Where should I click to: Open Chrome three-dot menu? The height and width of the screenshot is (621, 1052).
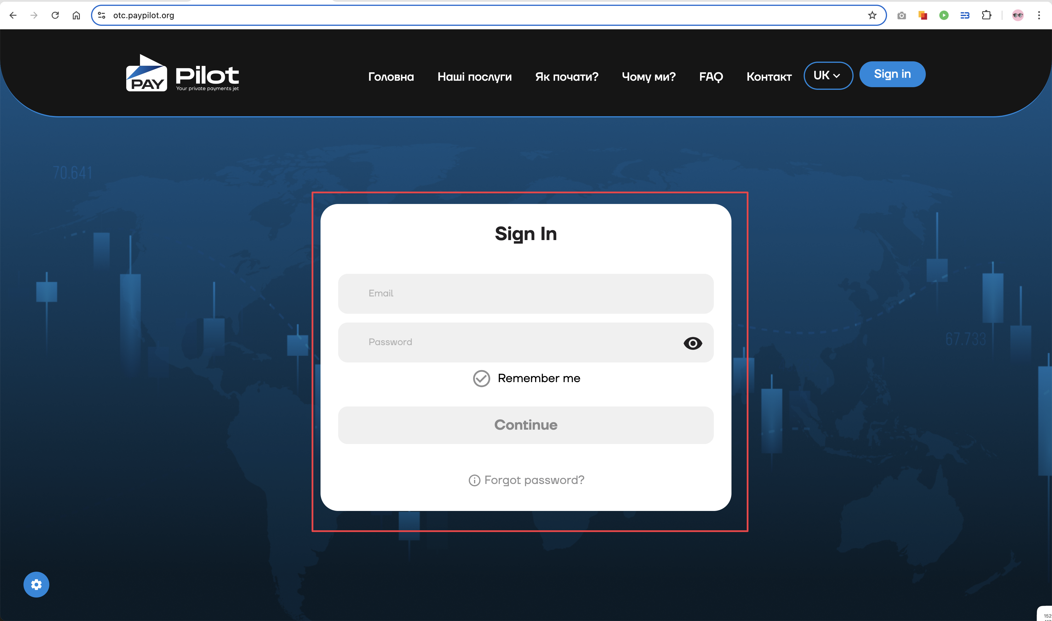[1038, 16]
